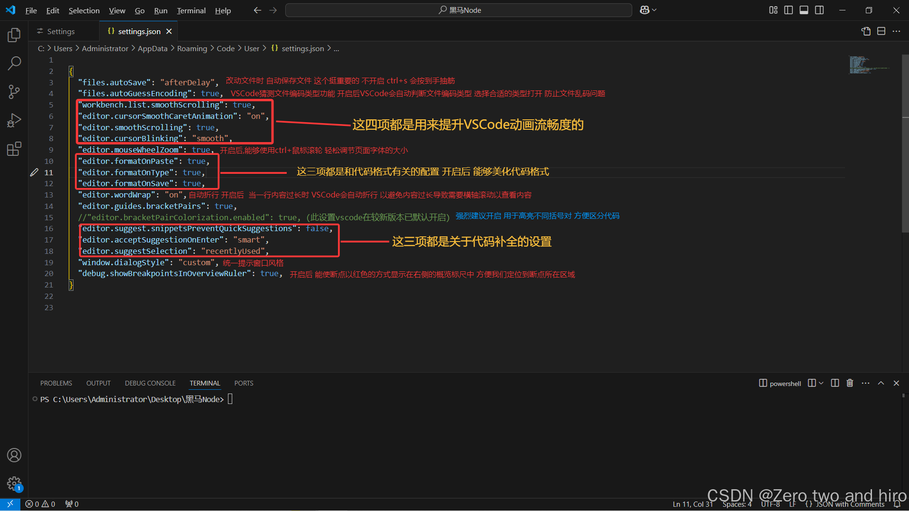Toggle secondary side bar visibility
909x511 pixels.
point(819,10)
